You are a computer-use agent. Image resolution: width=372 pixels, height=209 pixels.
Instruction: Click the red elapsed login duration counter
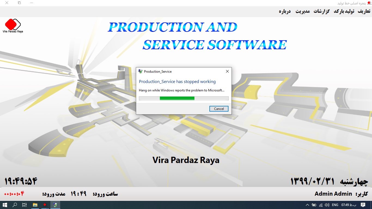(14, 194)
